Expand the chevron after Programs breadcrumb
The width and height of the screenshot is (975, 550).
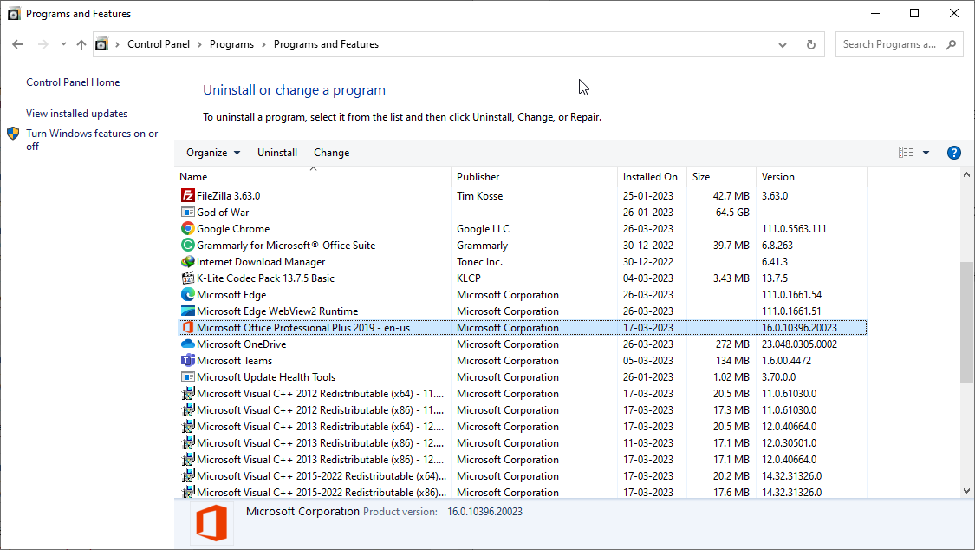[263, 44]
